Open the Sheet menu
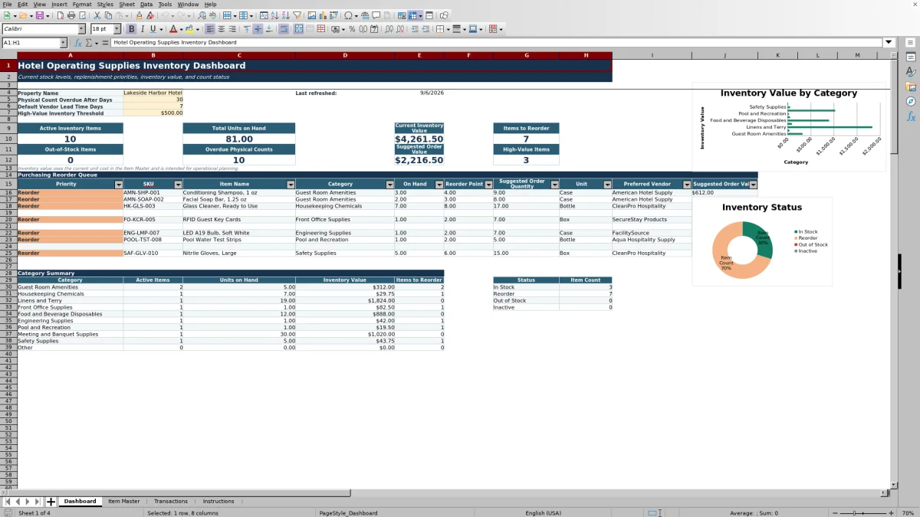 point(127,5)
